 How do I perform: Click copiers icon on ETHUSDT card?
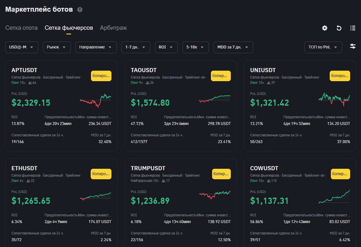(x=28, y=181)
